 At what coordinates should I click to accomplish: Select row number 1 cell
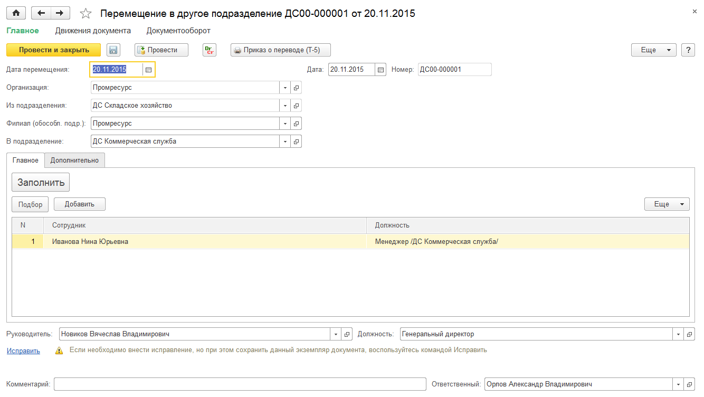click(28, 242)
